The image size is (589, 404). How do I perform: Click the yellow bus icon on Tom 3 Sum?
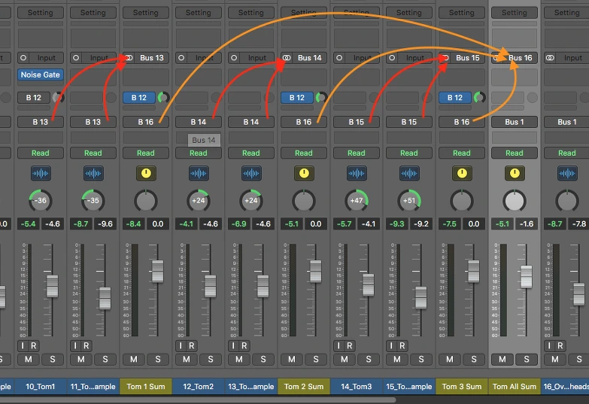[462, 173]
